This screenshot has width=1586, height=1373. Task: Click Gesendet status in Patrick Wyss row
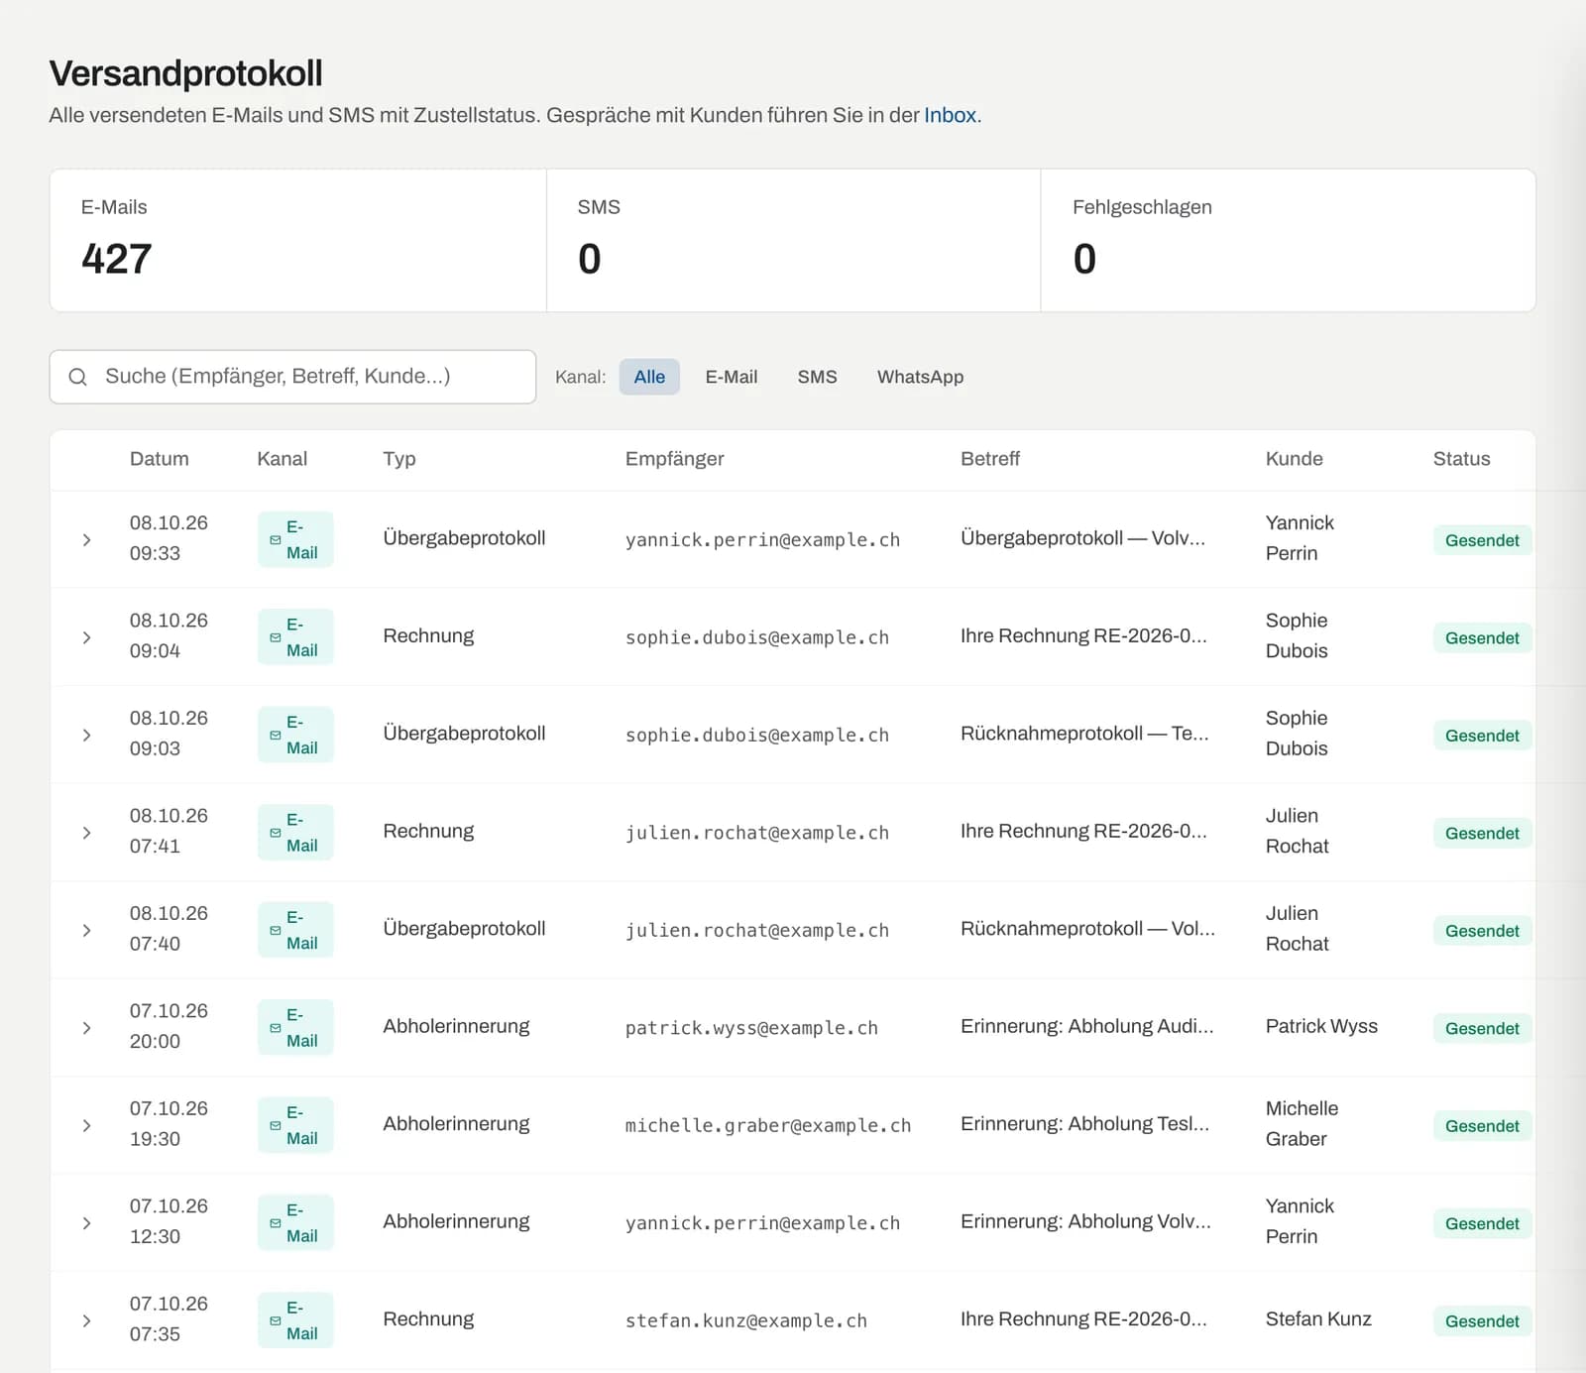click(x=1482, y=1028)
